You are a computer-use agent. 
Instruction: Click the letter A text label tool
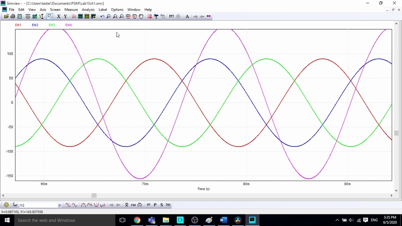coord(187,16)
